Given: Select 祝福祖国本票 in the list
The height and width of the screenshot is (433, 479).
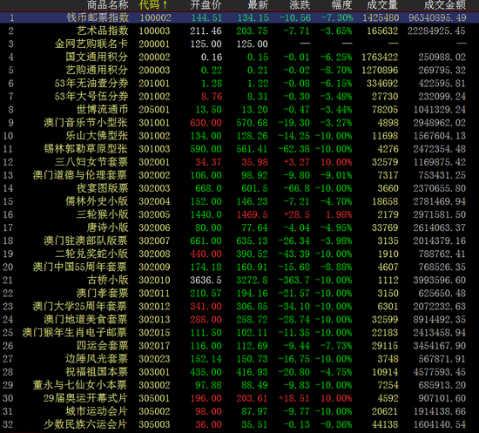Looking at the screenshot, I should pyautogui.click(x=97, y=372).
